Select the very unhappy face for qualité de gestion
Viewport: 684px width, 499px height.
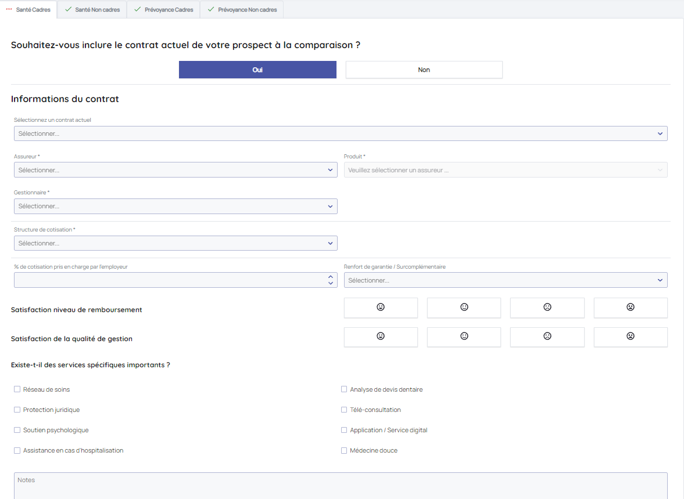pos(631,337)
